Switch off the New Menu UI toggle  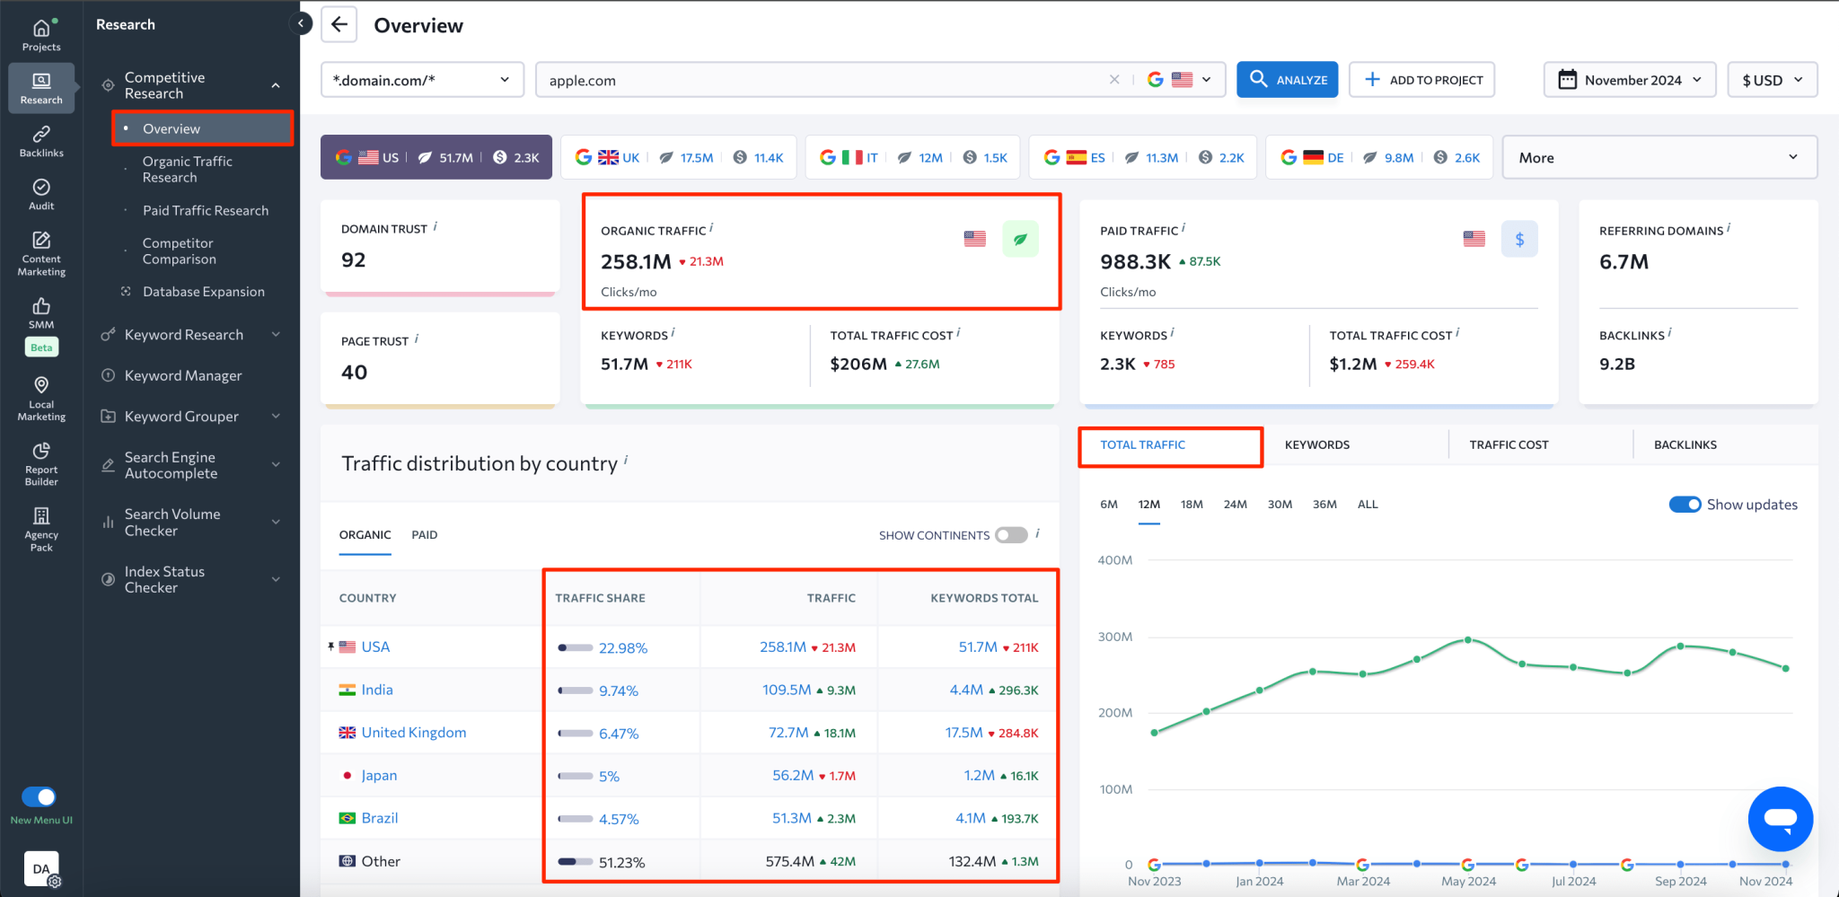(x=40, y=796)
